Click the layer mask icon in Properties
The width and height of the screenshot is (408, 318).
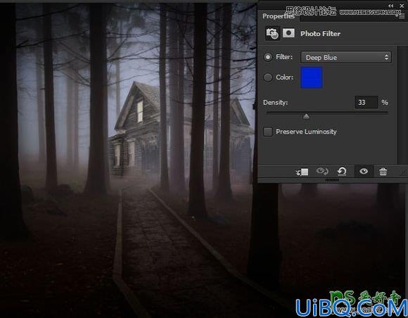click(x=288, y=33)
